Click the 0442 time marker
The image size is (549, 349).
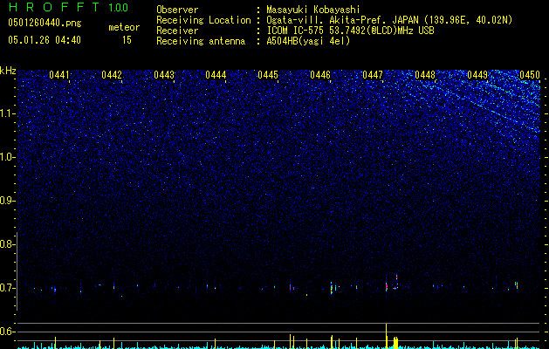point(112,74)
